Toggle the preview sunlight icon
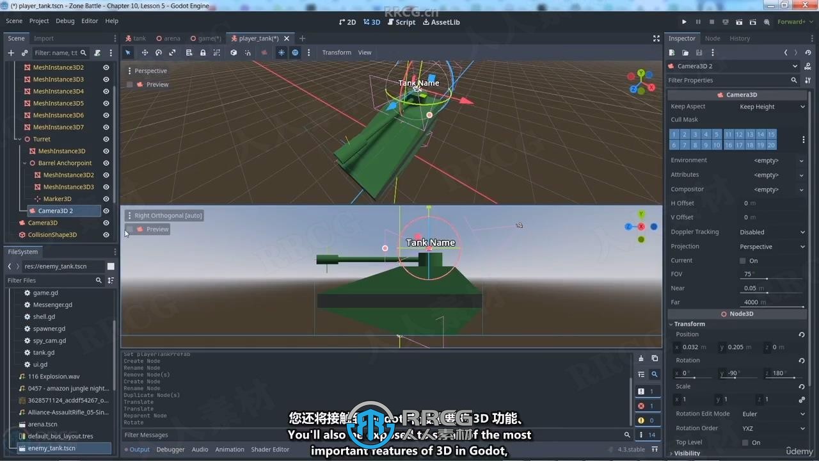Viewport: 819px width, 461px height. point(281,53)
